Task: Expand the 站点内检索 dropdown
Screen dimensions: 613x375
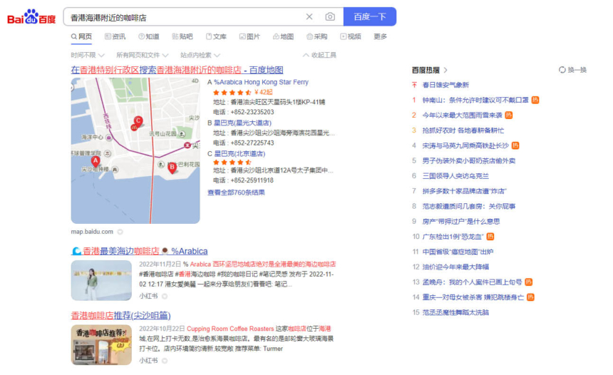Action: coord(200,55)
